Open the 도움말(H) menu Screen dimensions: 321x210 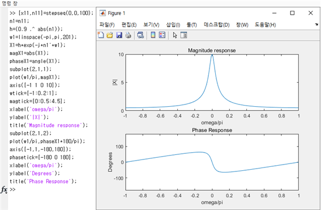[265, 25]
